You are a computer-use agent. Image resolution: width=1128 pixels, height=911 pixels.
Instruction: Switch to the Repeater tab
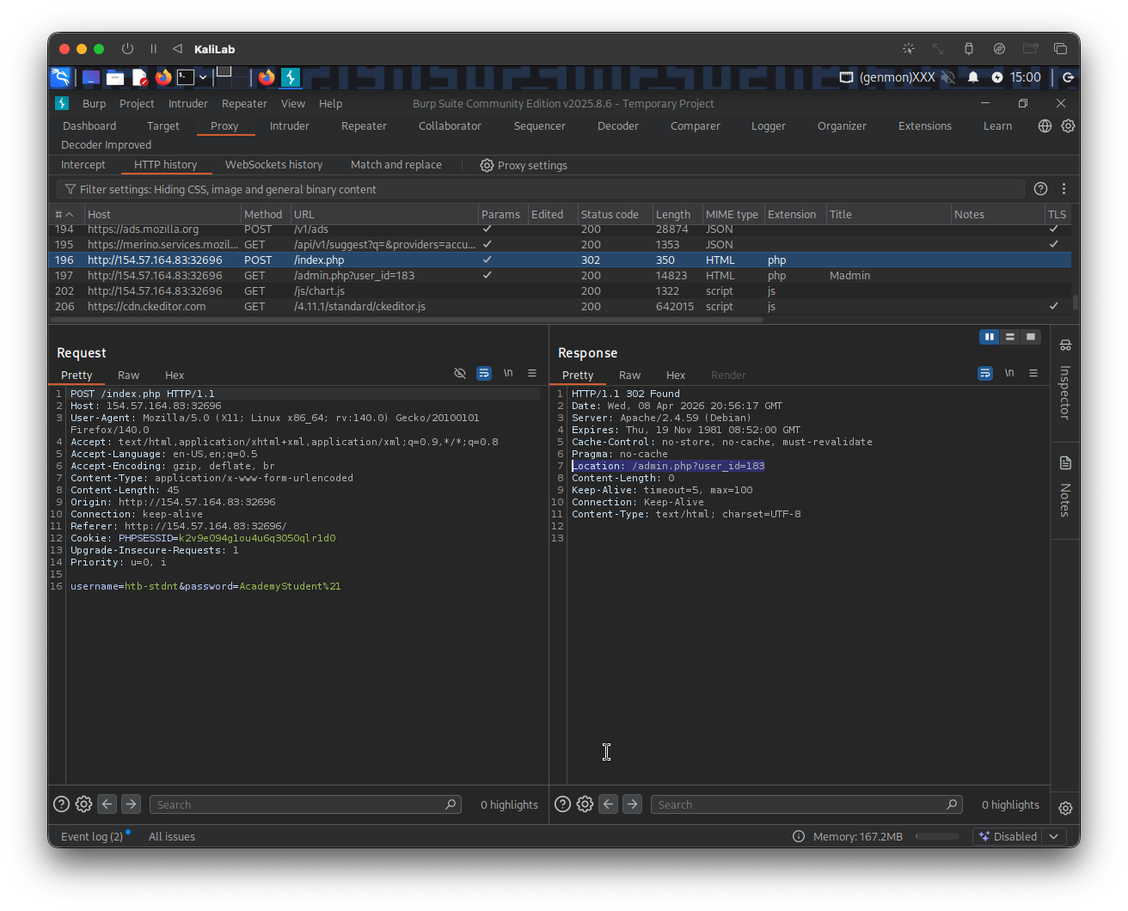[x=364, y=125]
